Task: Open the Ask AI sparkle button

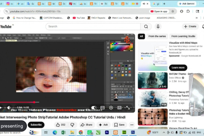Action: (103, 125)
